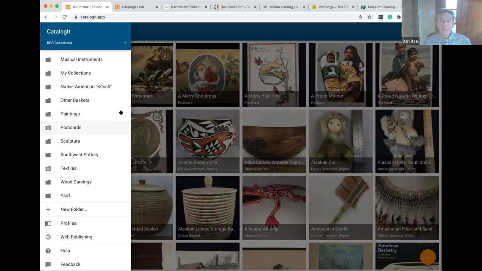Open the A Merry Yule-Tide postcard entry
482x271 pixels.
click(274, 75)
